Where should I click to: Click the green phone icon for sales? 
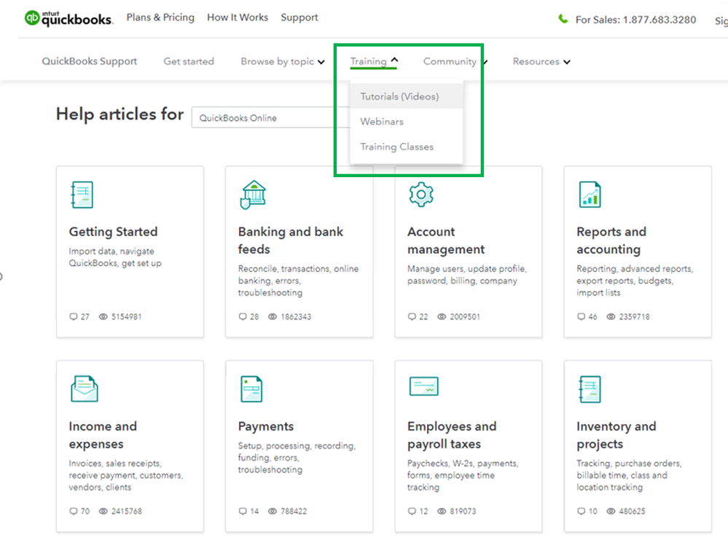[563, 19]
